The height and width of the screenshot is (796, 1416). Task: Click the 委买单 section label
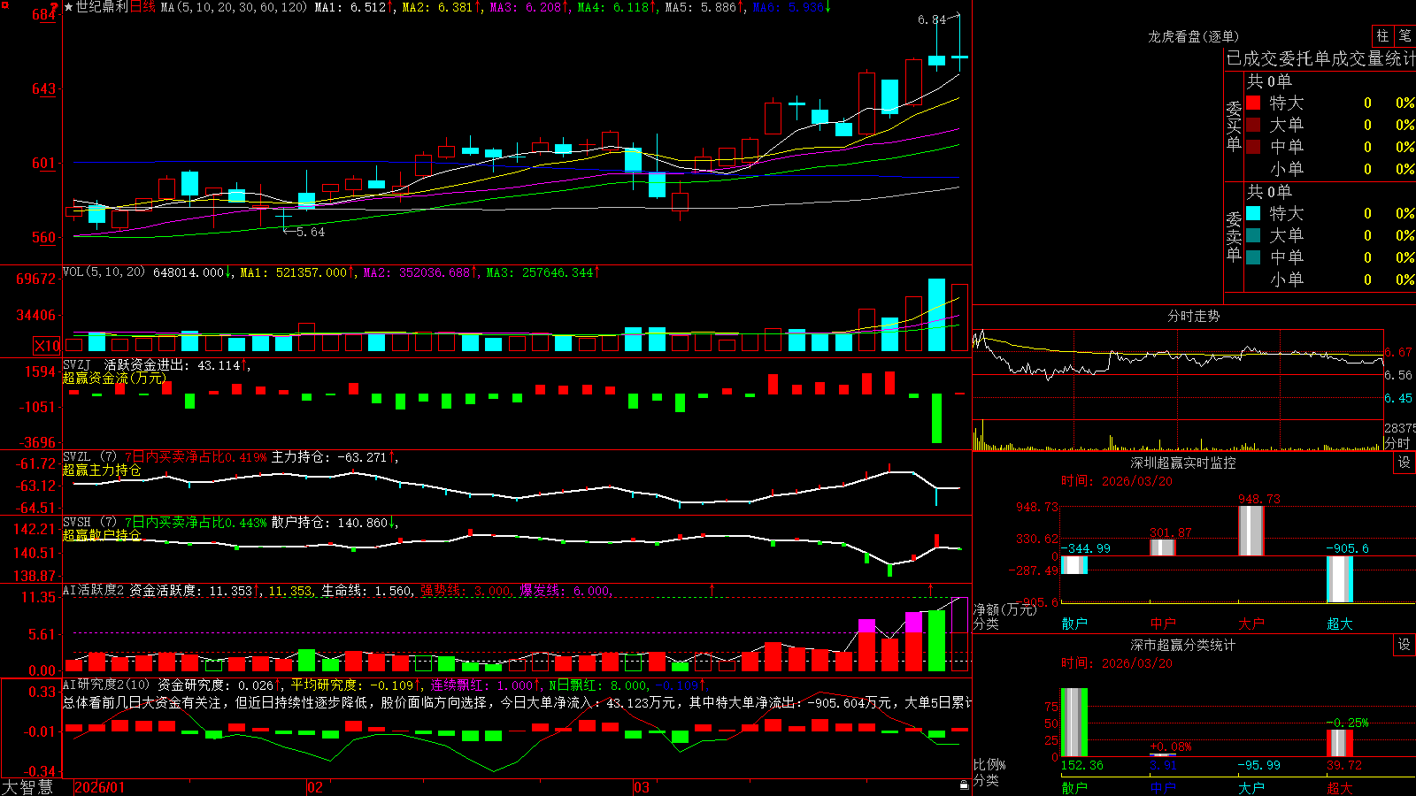(1234, 125)
